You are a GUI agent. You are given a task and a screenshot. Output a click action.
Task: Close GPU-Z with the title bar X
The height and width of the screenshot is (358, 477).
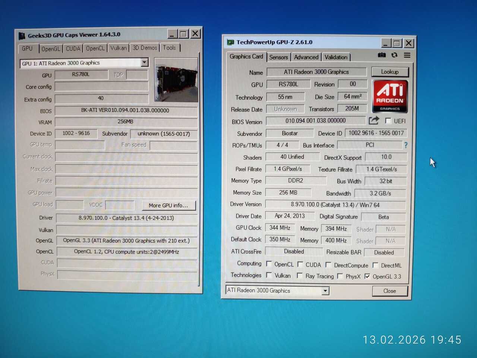pyautogui.click(x=409, y=43)
